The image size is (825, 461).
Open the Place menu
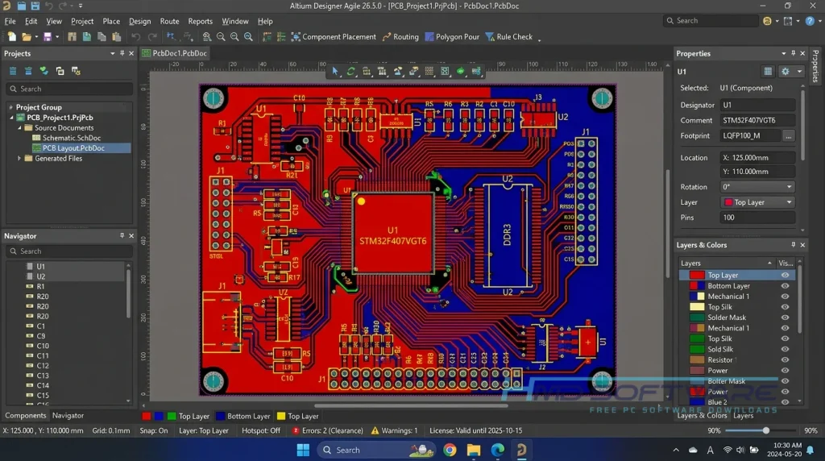pos(111,21)
